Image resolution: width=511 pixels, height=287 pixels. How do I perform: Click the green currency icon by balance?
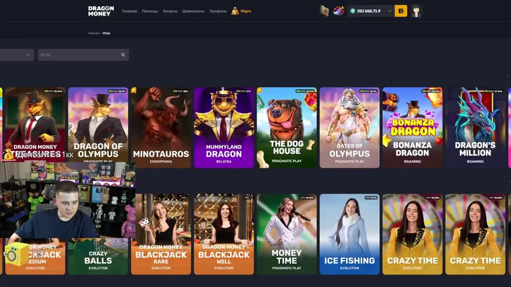(353, 11)
